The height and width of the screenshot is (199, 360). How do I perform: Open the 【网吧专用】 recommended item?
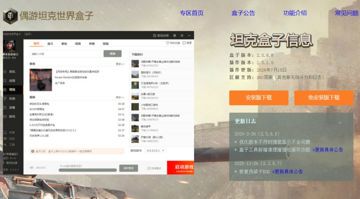pos(77,72)
